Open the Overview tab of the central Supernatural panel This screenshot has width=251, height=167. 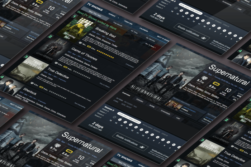[126, 94]
